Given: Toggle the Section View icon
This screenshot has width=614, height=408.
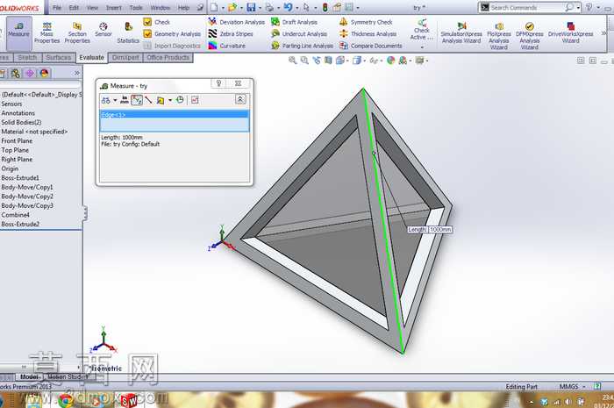Looking at the screenshot, I should [328, 61].
